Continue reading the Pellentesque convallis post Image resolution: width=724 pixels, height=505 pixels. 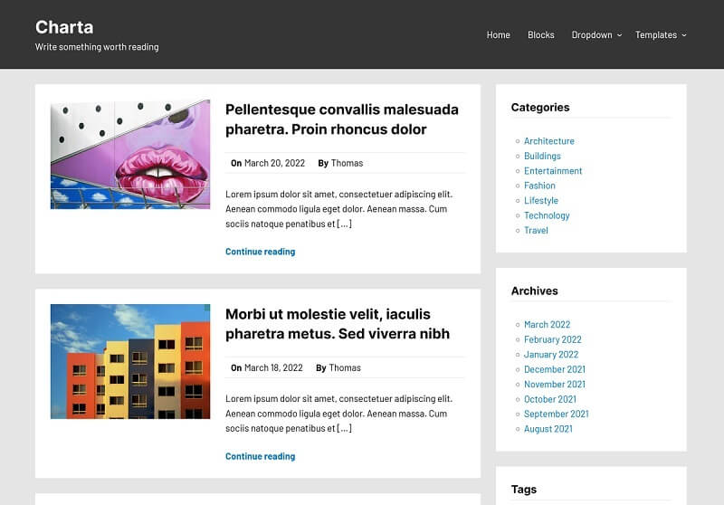point(260,252)
